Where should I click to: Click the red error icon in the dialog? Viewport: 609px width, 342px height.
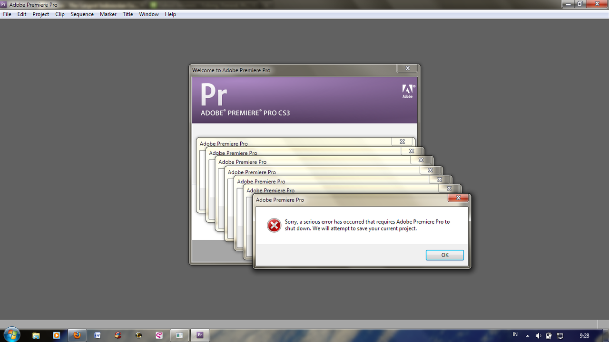(x=274, y=225)
